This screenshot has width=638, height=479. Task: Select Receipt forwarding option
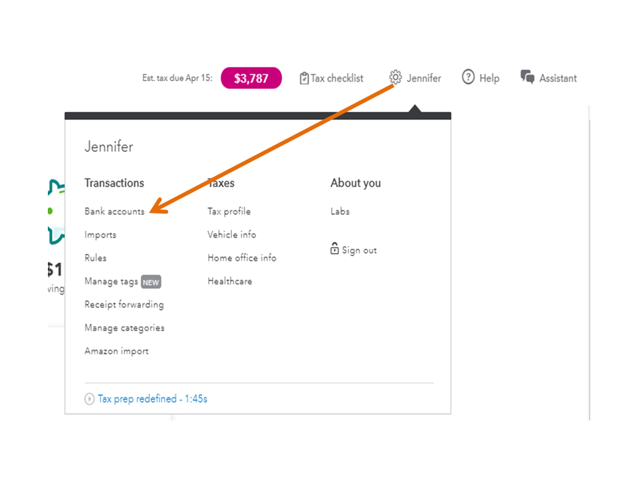click(x=124, y=305)
